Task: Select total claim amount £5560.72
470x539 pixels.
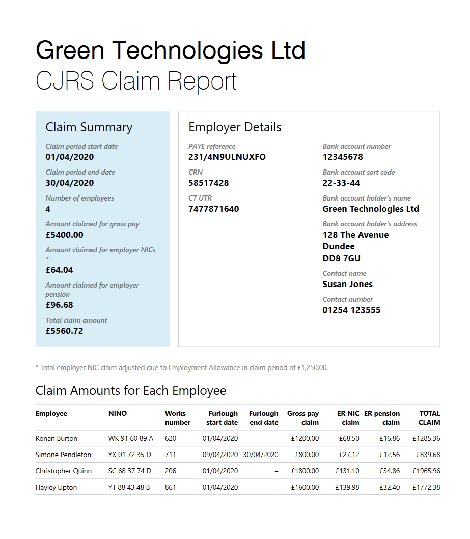Action: [x=64, y=331]
